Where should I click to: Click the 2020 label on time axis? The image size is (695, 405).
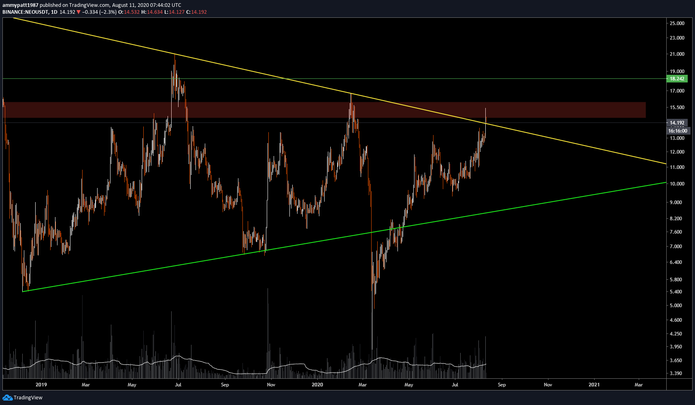[x=317, y=385]
